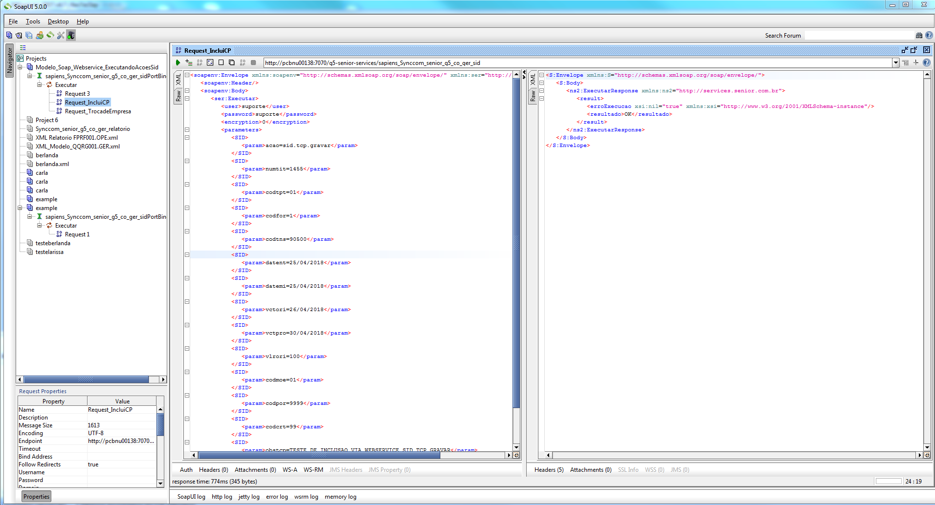935x505 pixels.
Task: Click the Save All Projects toolbar icon
Action: [x=29, y=35]
